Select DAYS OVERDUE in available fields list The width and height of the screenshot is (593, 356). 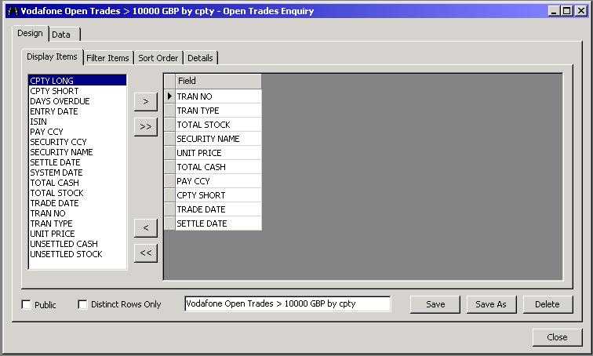[x=60, y=101]
